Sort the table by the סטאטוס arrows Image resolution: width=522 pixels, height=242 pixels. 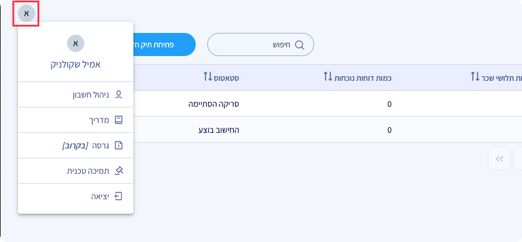click(208, 76)
